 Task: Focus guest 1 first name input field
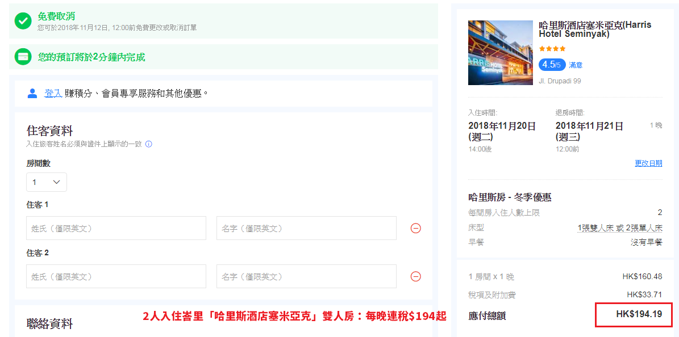pyautogui.click(x=307, y=228)
